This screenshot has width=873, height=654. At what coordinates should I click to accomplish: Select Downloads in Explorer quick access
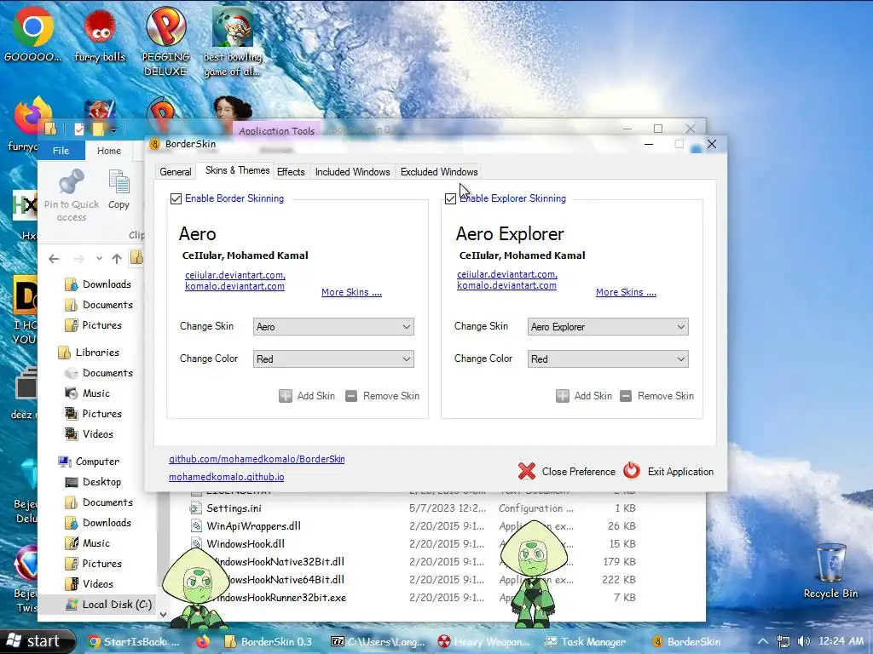pos(98,284)
